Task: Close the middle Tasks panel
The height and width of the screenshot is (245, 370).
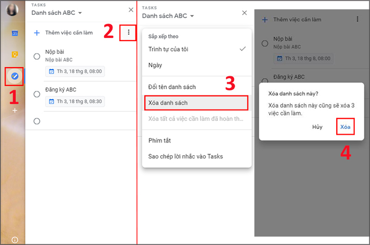Action: tap(244, 13)
